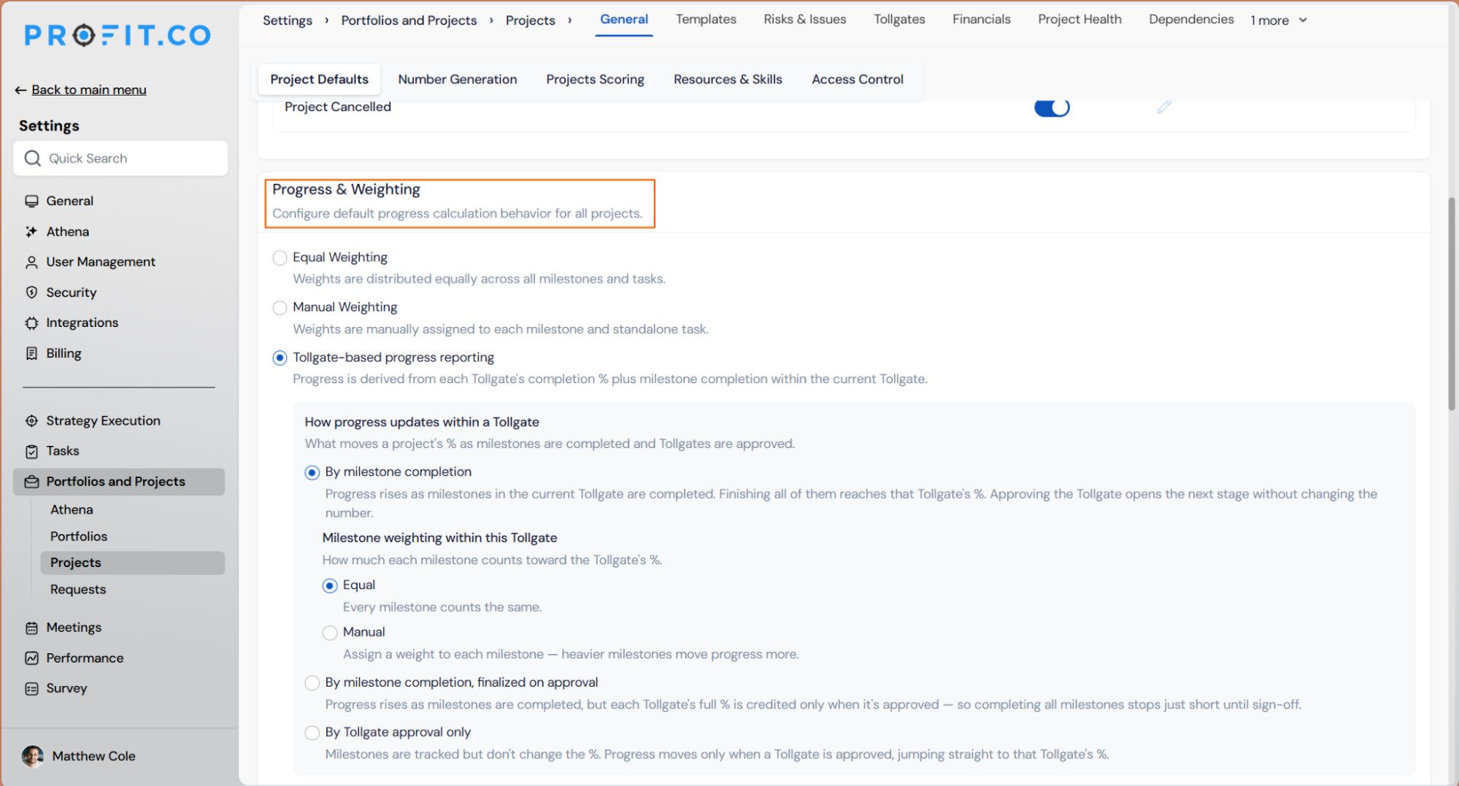1459x786 pixels.
Task: Click the Profit.co logo
Action: click(118, 35)
